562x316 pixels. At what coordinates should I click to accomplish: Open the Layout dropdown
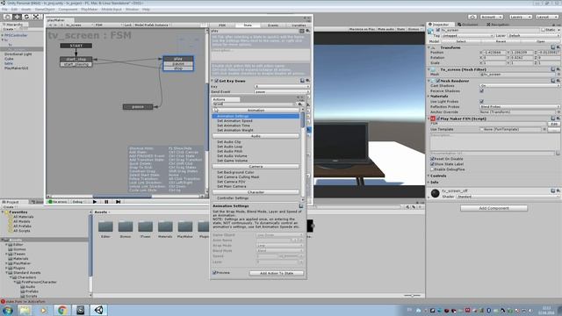[x=547, y=17]
